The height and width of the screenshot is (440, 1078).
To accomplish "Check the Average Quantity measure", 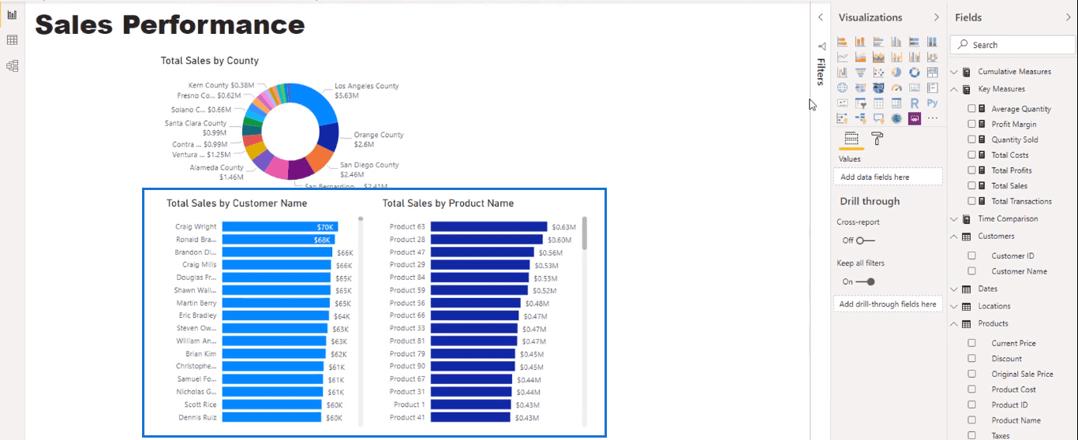I will pyautogui.click(x=972, y=109).
